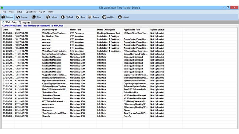Sort by the Active Program column header
239x134 pixels.
(x=50, y=30)
